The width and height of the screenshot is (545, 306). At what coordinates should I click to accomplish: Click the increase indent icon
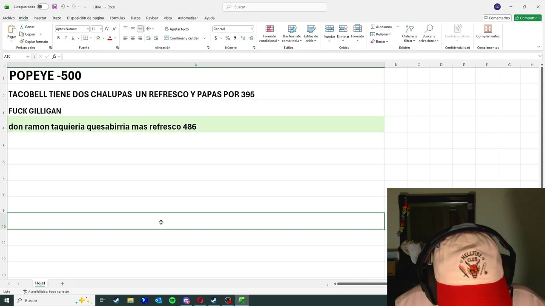[x=155, y=38]
